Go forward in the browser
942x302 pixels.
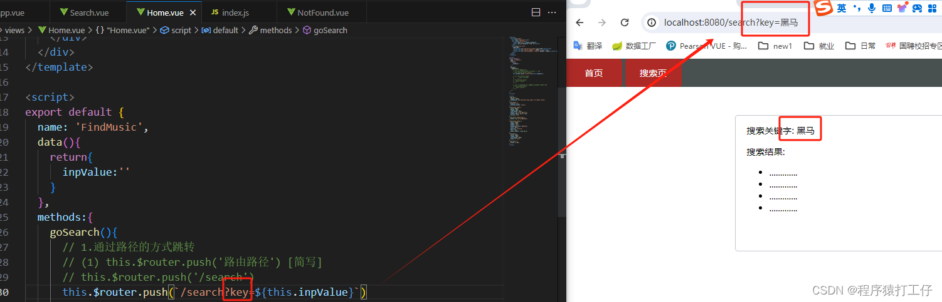pos(602,23)
